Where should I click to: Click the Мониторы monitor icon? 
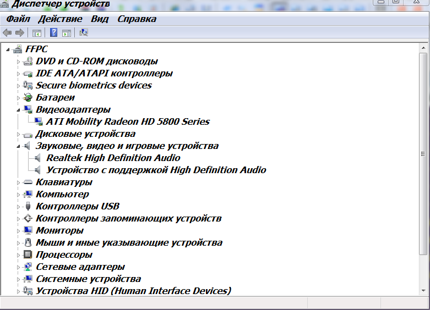point(28,230)
